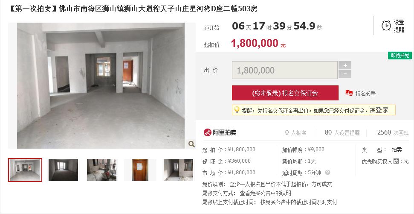The image size is (414, 214).
Task: Click the 阿里拍卖 logo icon
Action: click(x=207, y=132)
